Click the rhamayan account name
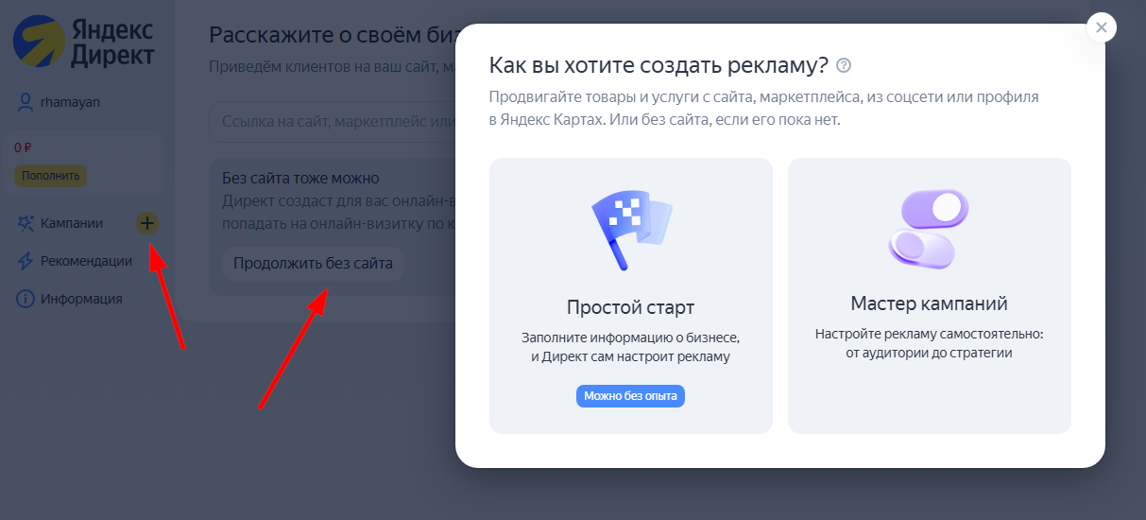Screen dimensions: 1146x520 (x=71, y=102)
